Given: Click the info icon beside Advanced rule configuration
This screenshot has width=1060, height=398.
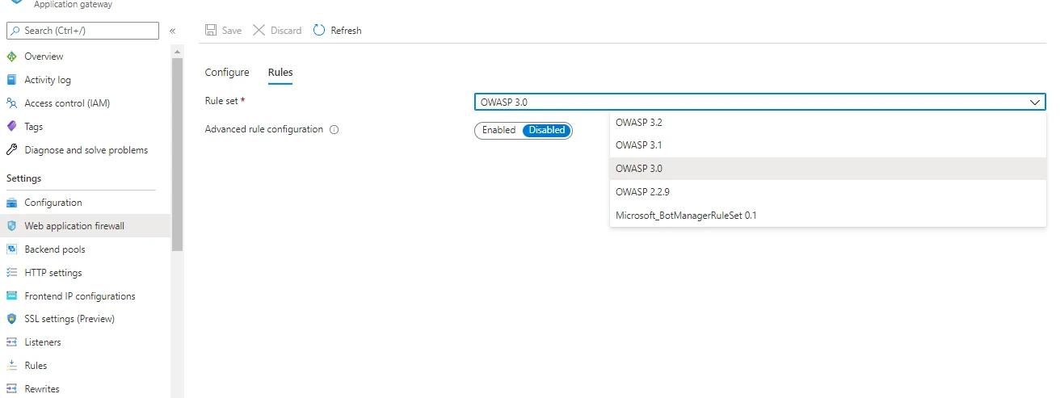Looking at the screenshot, I should click(334, 130).
